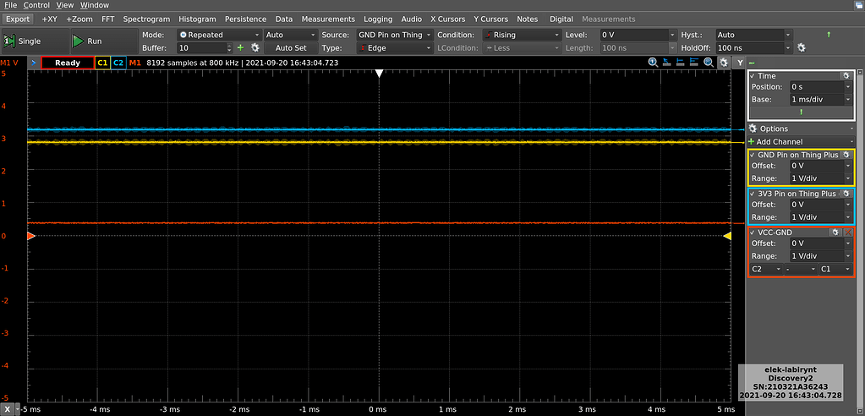Image resolution: width=865 pixels, height=416 pixels.
Task: Open the time Base 1 ms/div dropdown
Action: [819, 99]
